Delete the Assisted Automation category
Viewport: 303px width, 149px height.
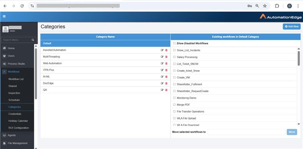(166, 50)
